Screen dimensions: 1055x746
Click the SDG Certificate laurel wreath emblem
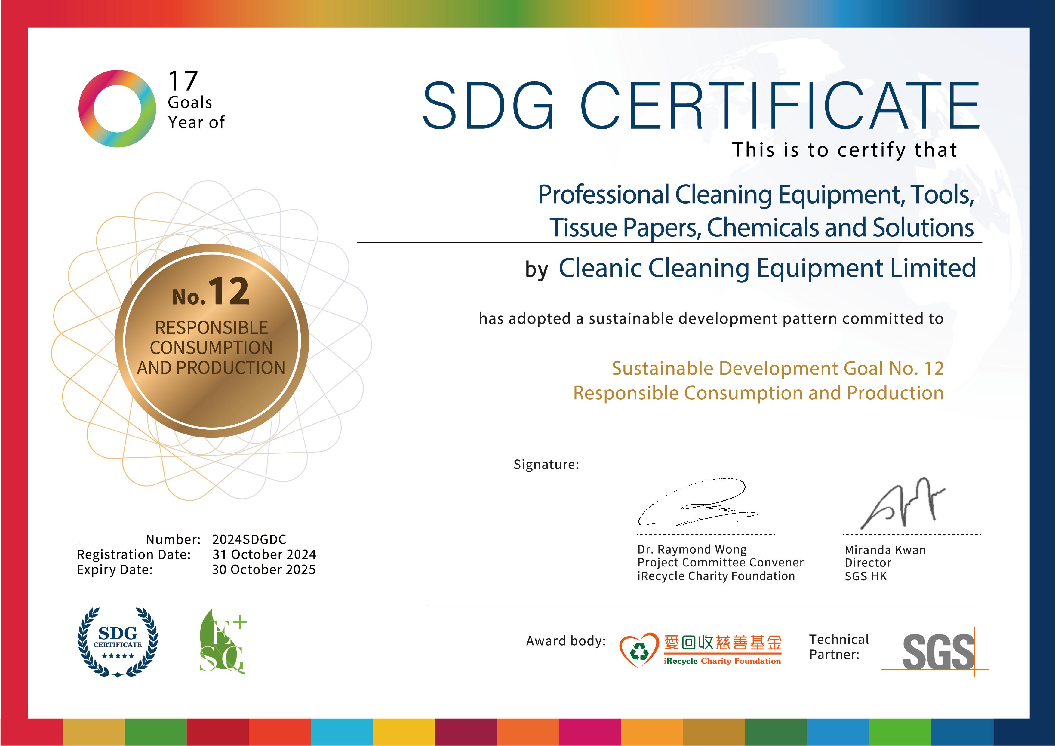118,642
